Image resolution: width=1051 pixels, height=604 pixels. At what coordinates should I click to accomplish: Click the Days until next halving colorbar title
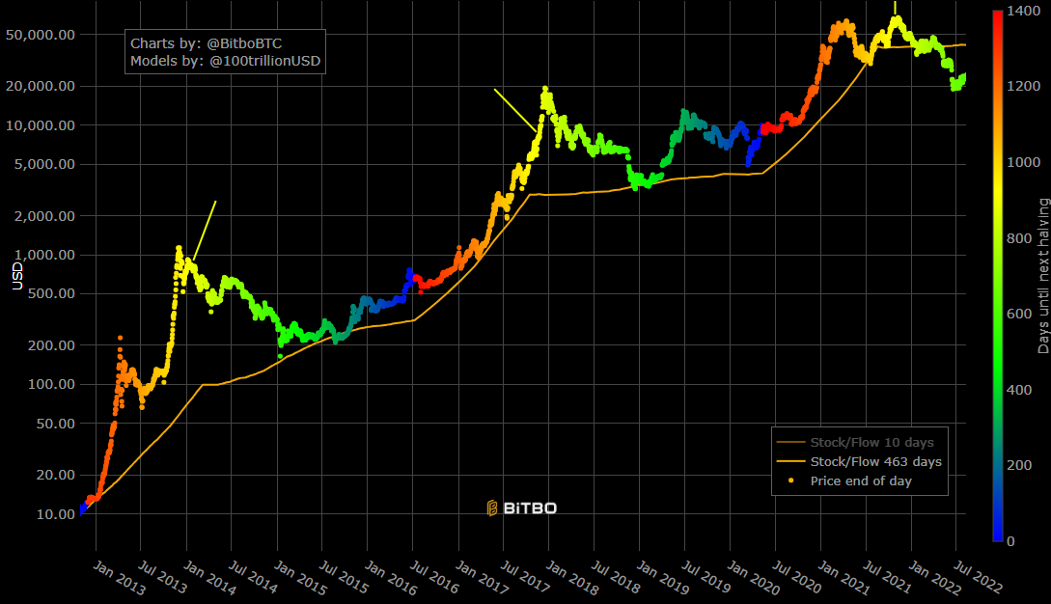pyautogui.click(x=1043, y=276)
